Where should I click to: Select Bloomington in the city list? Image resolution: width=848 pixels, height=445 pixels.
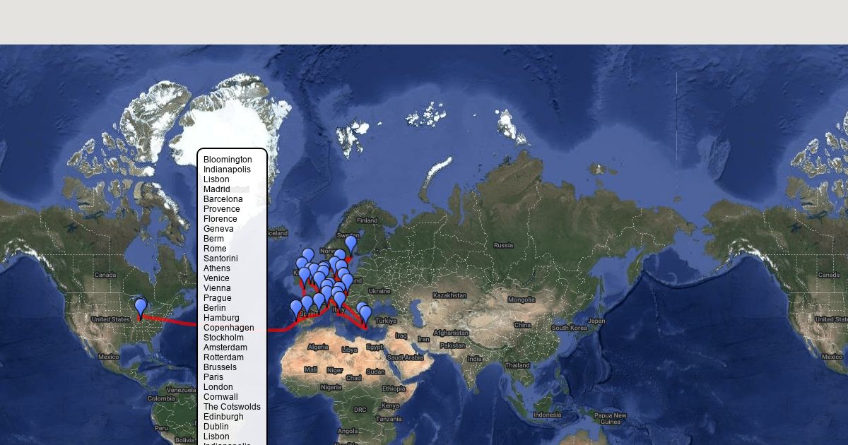pos(228,160)
